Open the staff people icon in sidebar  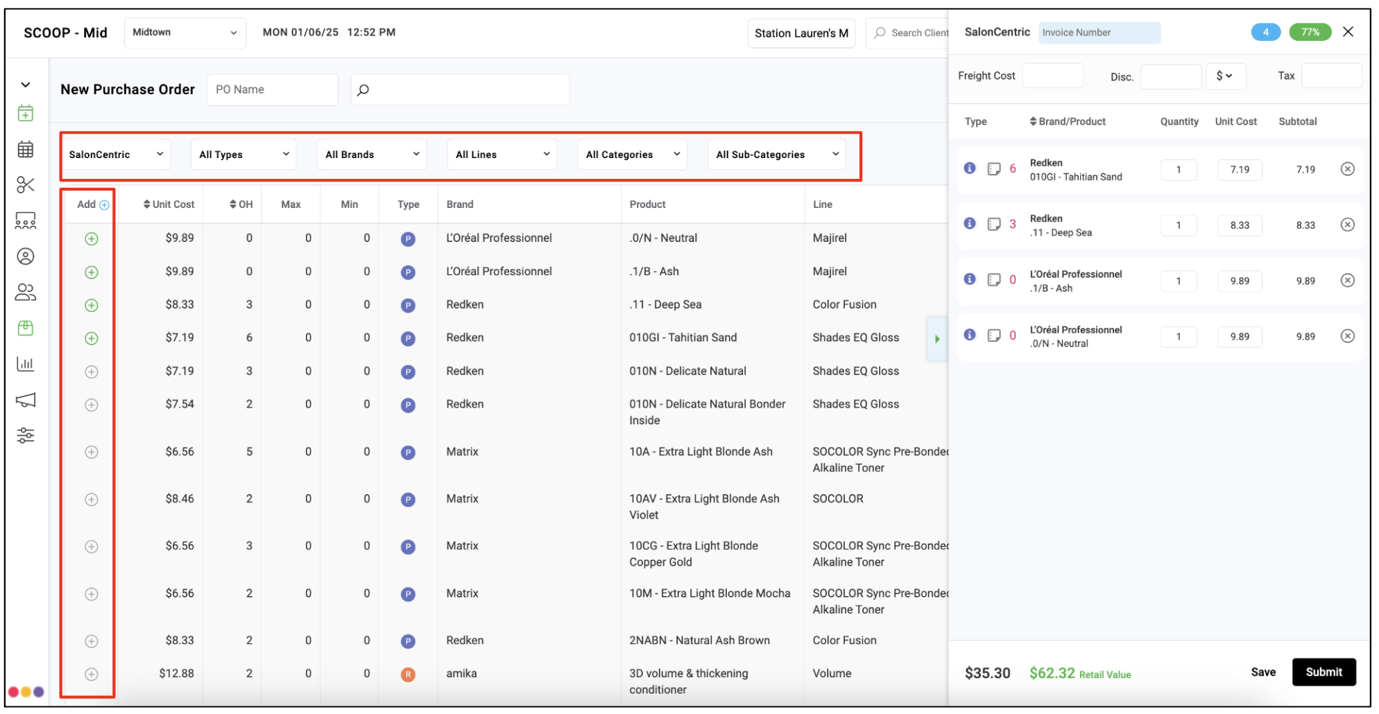point(26,293)
